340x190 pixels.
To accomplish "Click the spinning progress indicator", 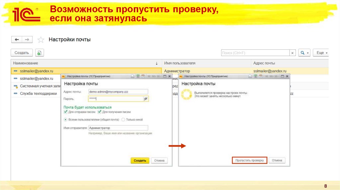I will (x=187, y=94).
